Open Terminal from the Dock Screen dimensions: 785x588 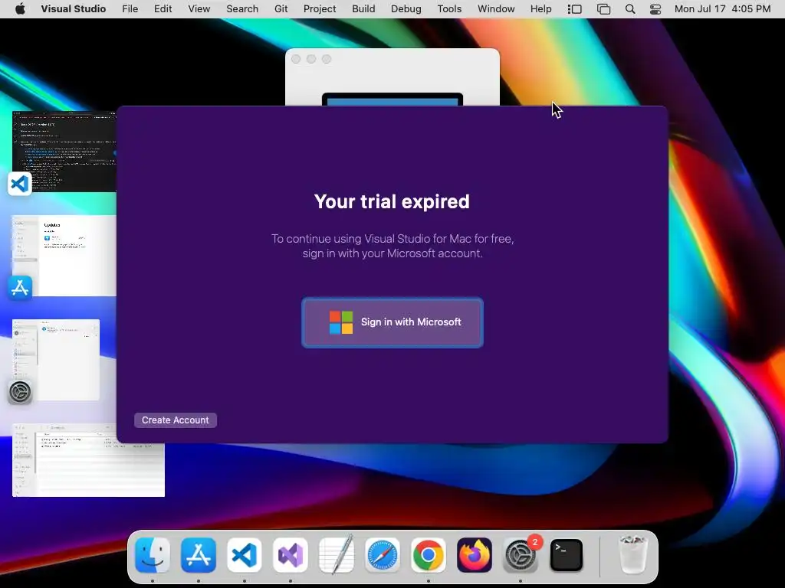(567, 555)
